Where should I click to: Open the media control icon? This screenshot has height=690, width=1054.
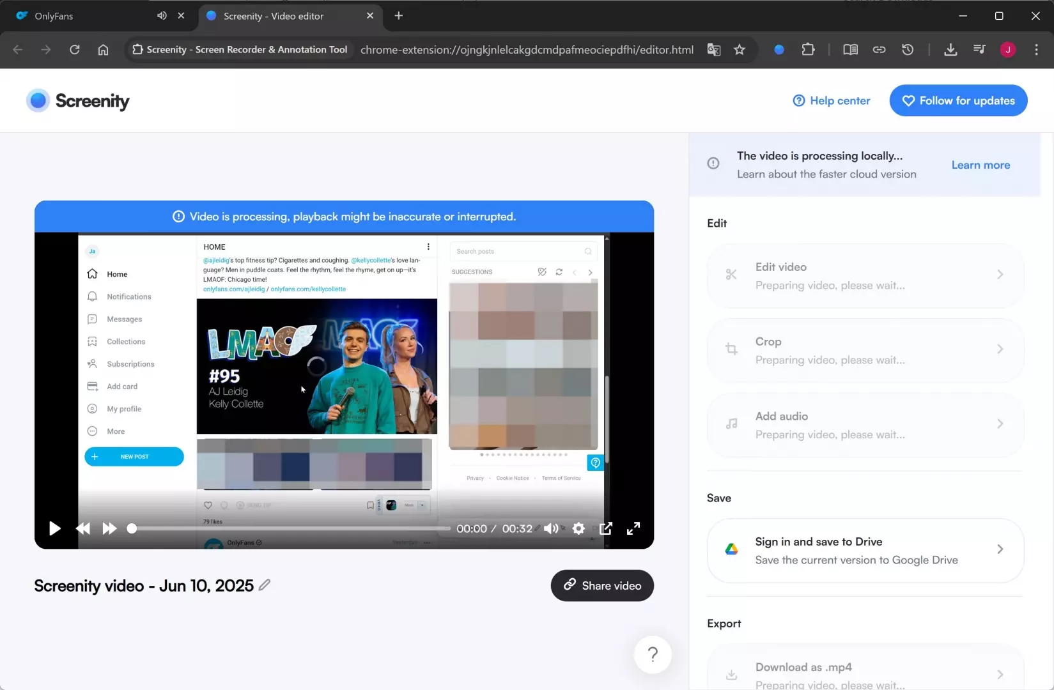pos(979,49)
